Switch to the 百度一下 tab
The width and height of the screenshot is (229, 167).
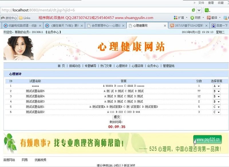(x=220, y=26)
